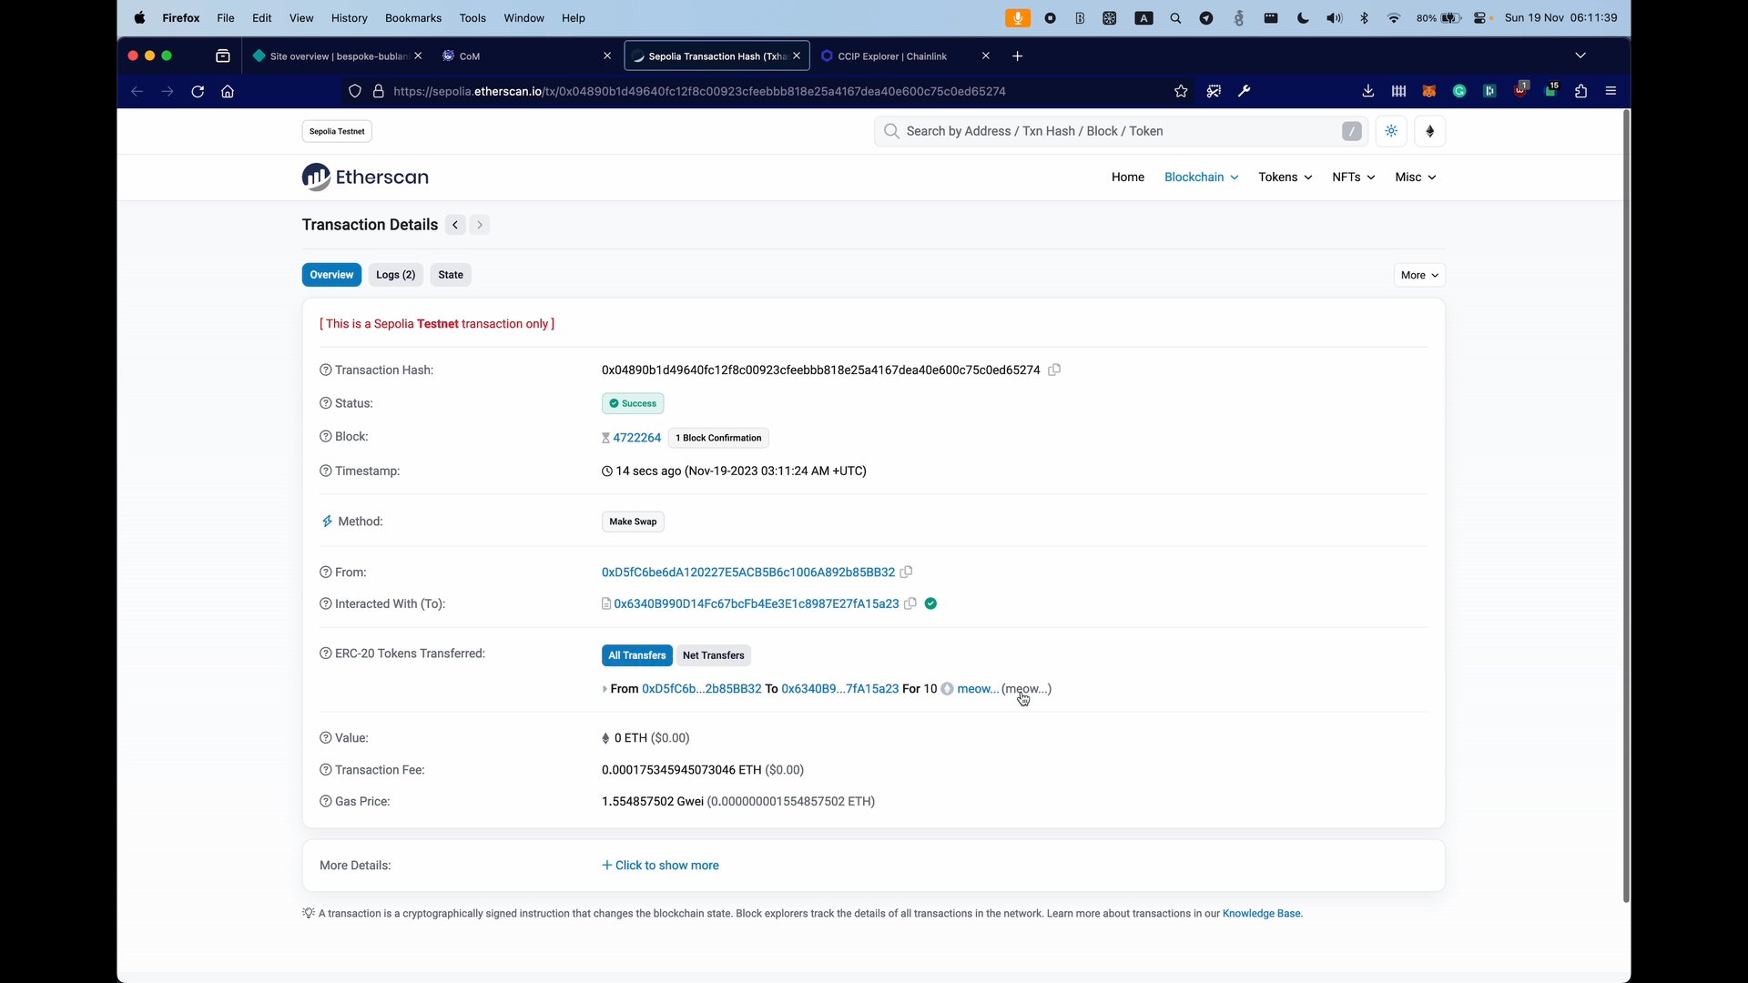
Task: Click the Make Swap method label
Action: (633, 522)
